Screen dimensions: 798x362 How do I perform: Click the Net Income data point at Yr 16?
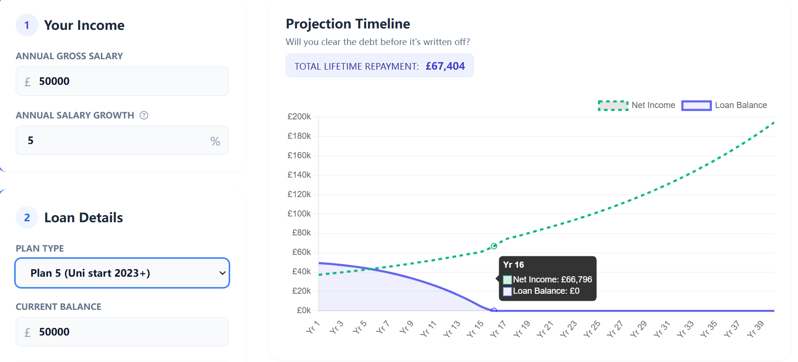click(x=494, y=246)
